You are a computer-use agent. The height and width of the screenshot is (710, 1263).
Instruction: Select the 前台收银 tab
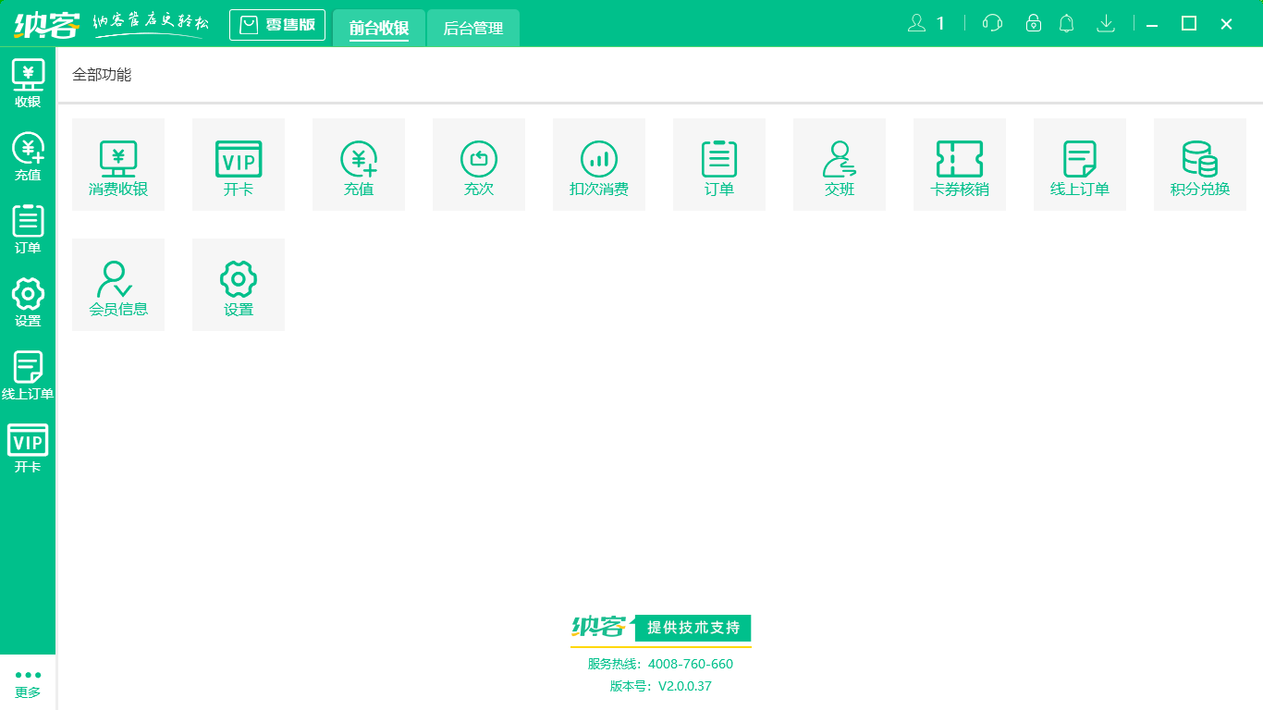click(379, 28)
